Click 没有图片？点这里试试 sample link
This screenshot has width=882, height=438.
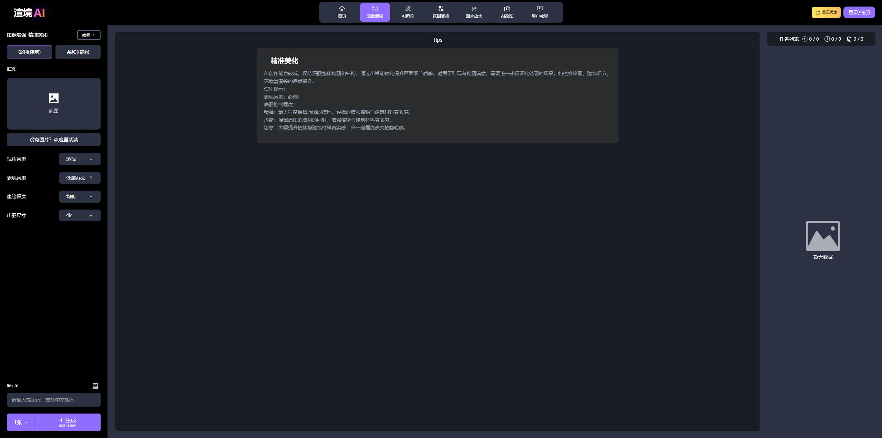tap(54, 140)
